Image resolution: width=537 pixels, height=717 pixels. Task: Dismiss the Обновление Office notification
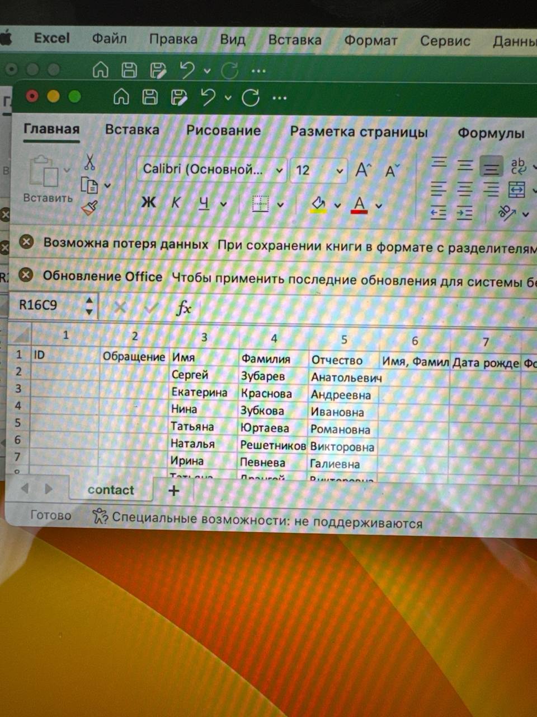(x=26, y=275)
